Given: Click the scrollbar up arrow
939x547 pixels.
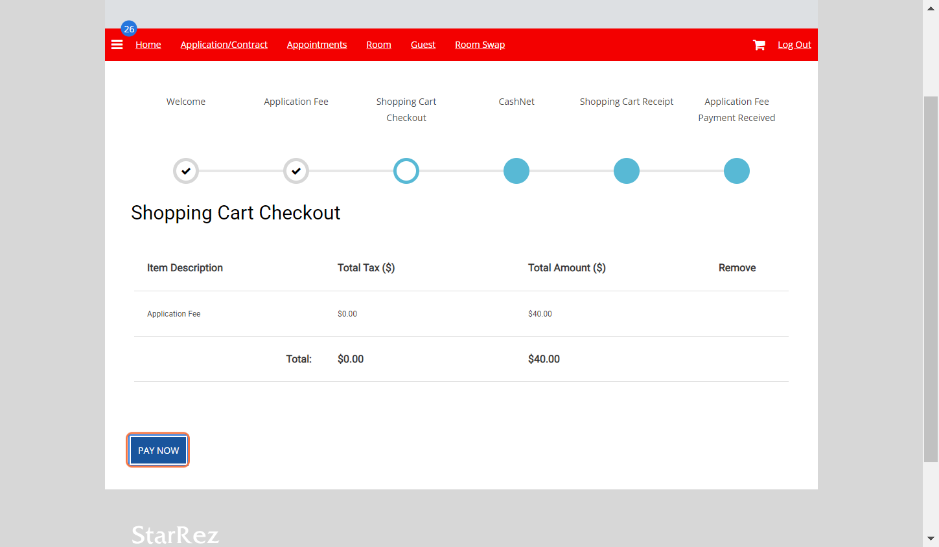Looking at the screenshot, I should pyautogui.click(x=931, y=8).
